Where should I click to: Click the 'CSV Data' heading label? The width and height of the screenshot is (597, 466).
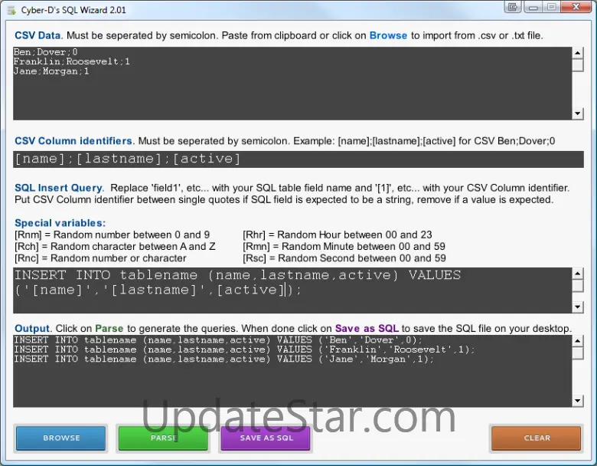pyautogui.click(x=38, y=35)
